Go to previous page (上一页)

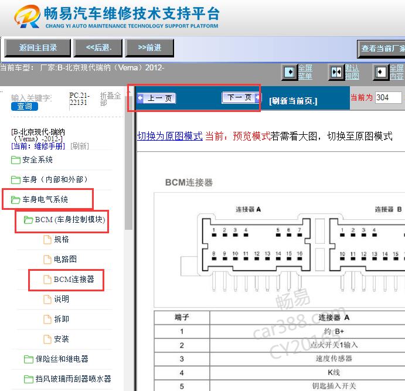[156, 98]
